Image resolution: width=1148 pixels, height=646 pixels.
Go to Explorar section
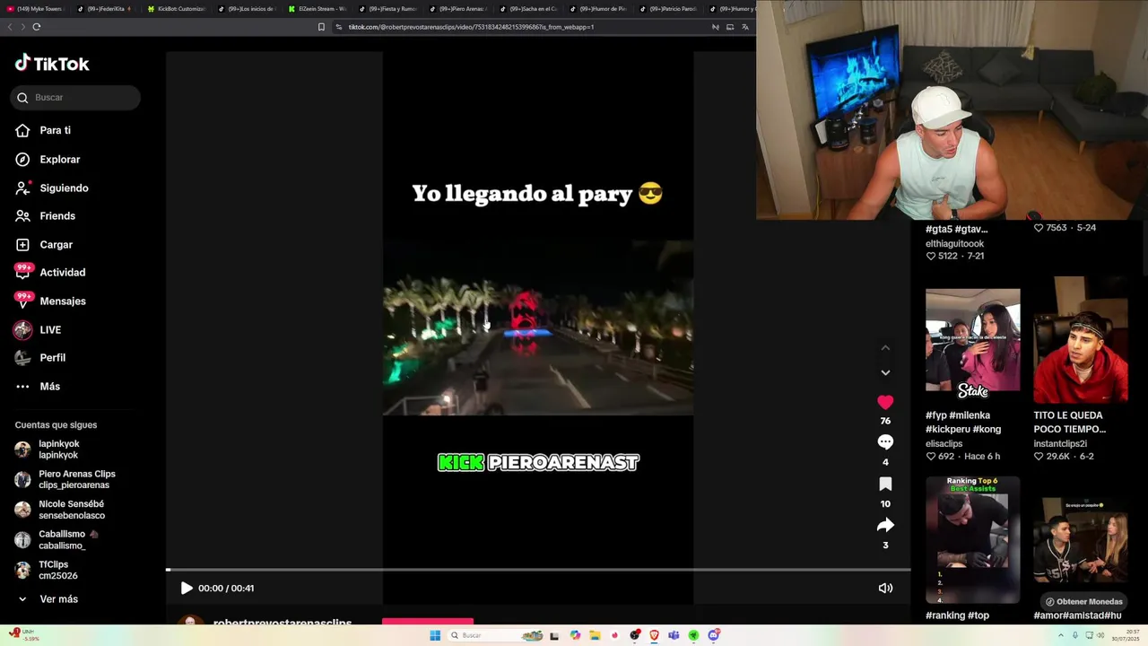(x=48, y=160)
